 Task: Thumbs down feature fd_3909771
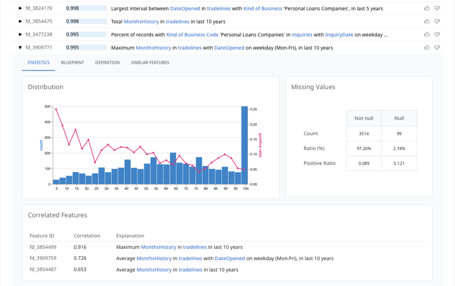(x=437, y=47)
